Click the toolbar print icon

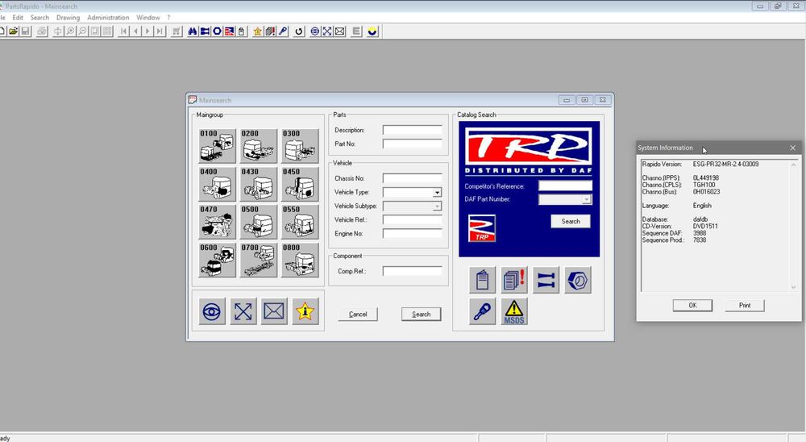click(42, 31)
